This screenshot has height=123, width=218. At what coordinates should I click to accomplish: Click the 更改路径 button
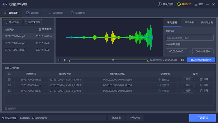(116, 118)
